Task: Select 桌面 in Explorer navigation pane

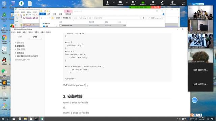Action: tap(46, 26)
